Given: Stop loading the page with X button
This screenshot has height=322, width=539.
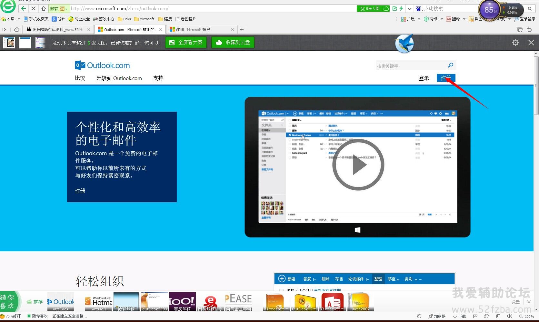Looking at the screenshot, I should pyautogui.click(x=34, y=8).
